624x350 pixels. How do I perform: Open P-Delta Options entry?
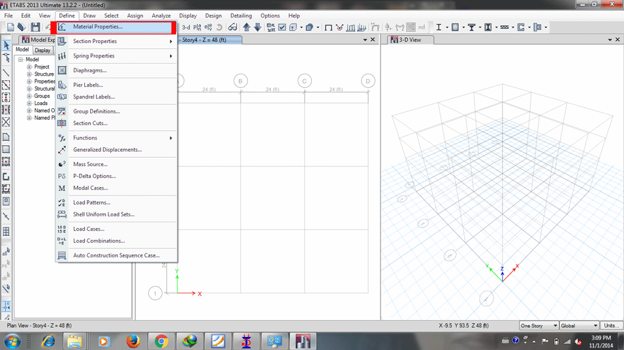(116, 176)
